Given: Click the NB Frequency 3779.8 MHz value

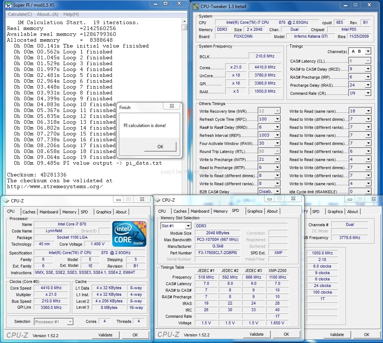Looking at the screenshot, I should coord(350,238).
